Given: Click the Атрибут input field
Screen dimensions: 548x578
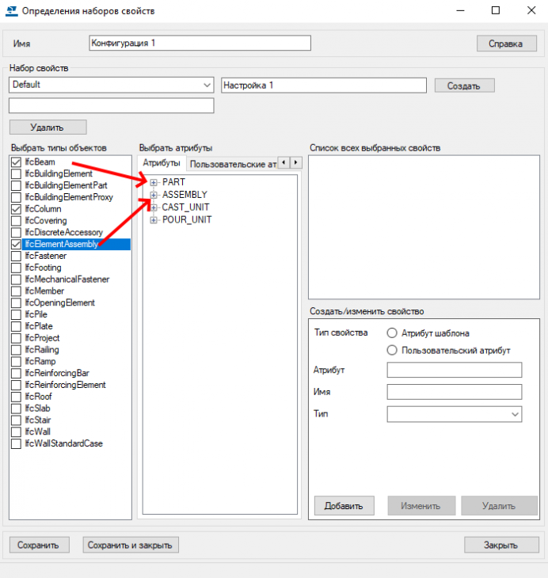Looking at the screenshot, I should click(455, 370).
